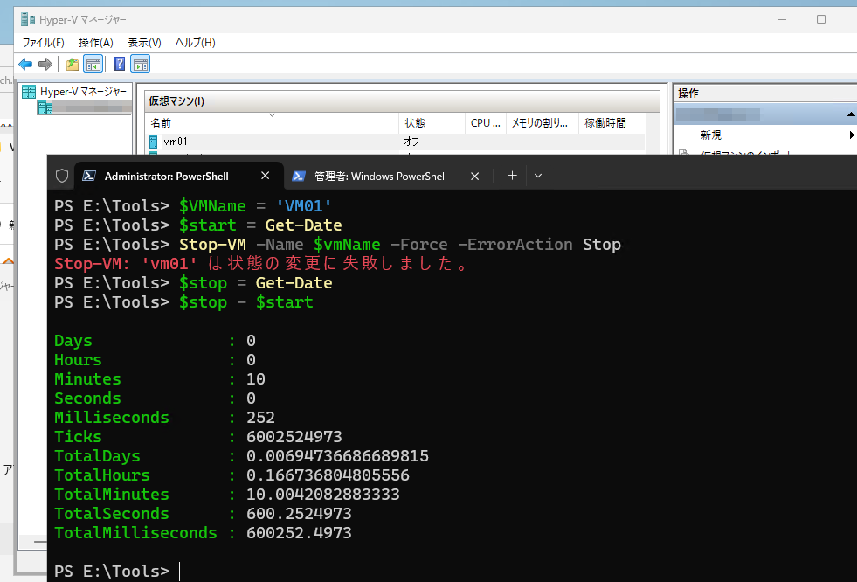Collapse the actions pane server section

coord(851,114)
